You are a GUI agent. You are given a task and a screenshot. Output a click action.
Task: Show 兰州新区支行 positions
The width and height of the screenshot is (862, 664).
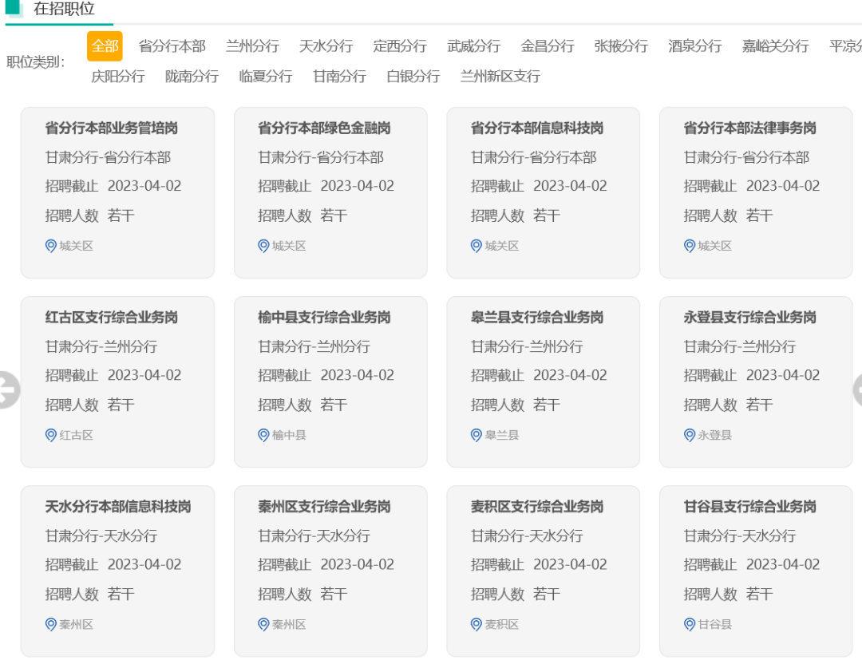point(500,77)
